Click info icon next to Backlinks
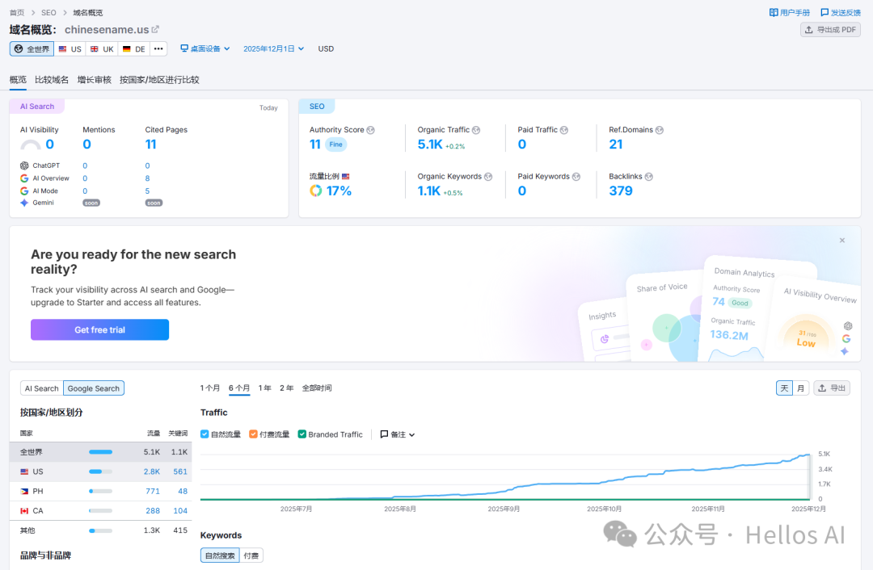 649,177
